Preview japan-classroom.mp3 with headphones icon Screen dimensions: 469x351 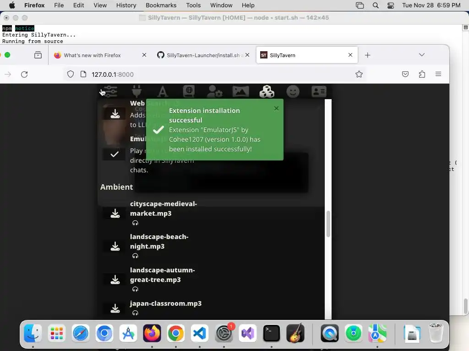(135, 313)
